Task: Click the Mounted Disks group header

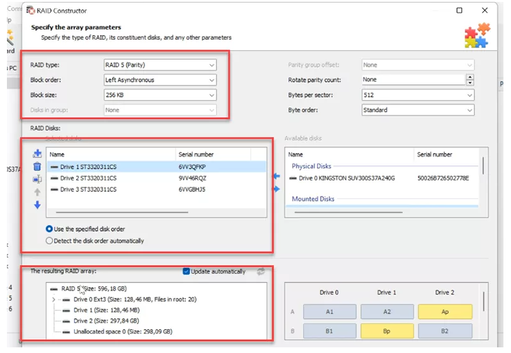Action: pyautogui.click(x=313, y=199)
